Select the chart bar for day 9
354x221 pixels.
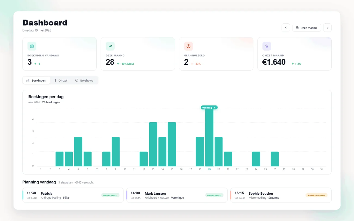(x=116, y=152)
